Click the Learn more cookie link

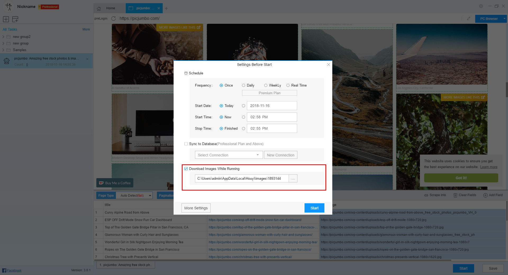(489, 167)
